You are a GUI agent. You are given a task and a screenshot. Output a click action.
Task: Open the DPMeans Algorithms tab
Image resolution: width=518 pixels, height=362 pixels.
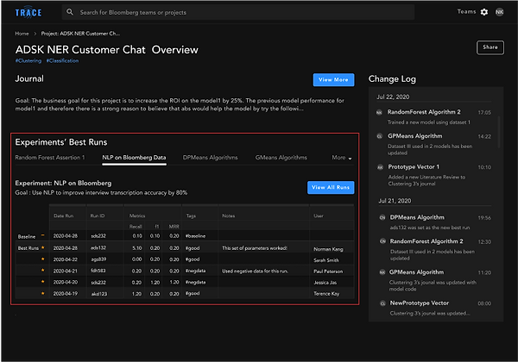[210, 158]
